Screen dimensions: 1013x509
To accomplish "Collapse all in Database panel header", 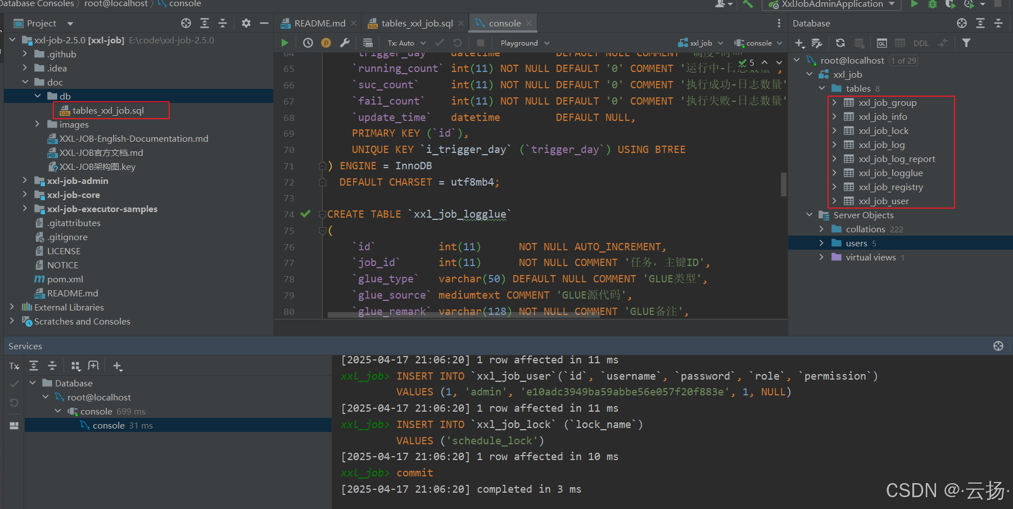I will point(998,23).
